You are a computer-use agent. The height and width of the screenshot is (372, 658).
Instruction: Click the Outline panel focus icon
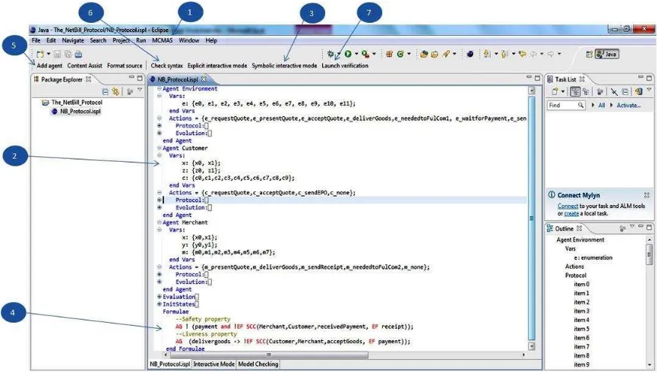coord(622,229)
